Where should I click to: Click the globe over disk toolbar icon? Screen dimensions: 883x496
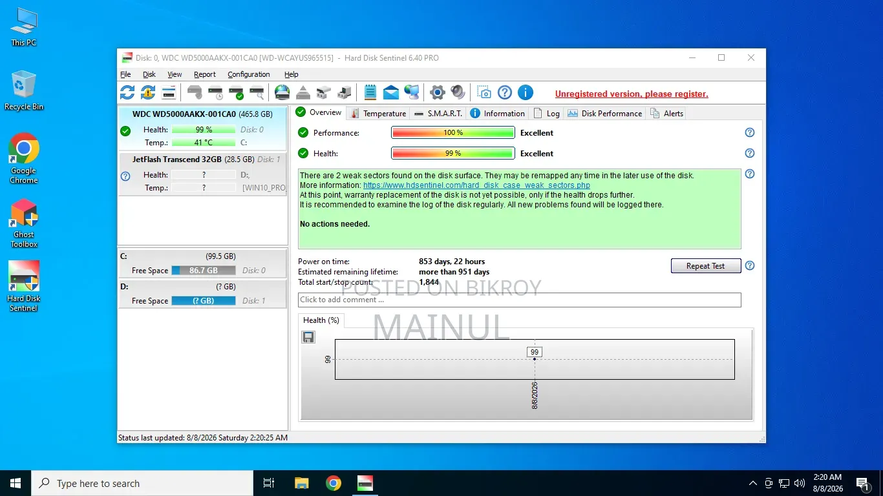(x=282, y=92)
